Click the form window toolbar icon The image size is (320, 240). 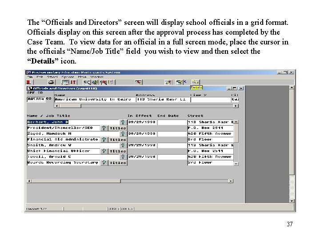[65, 82]
